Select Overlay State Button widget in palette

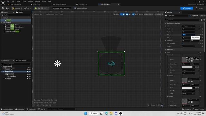tap(12, 32)
